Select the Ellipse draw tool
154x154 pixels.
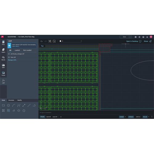[19, 111]
